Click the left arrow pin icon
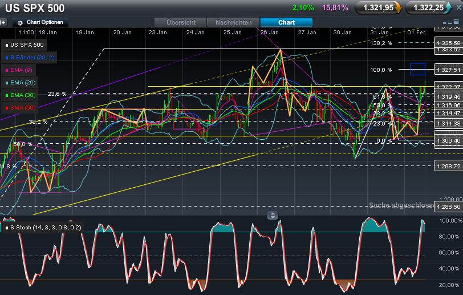Image resolution: width=463 pixels, height=295 pixels. (3, 22)
